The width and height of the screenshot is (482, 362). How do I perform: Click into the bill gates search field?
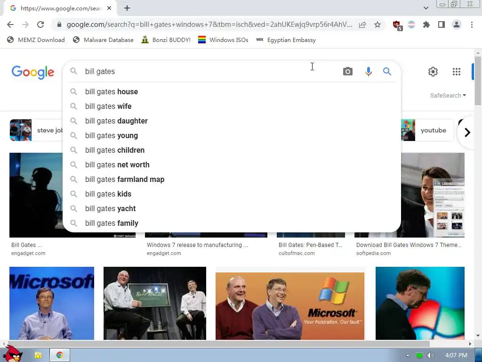tap(210, 72)
